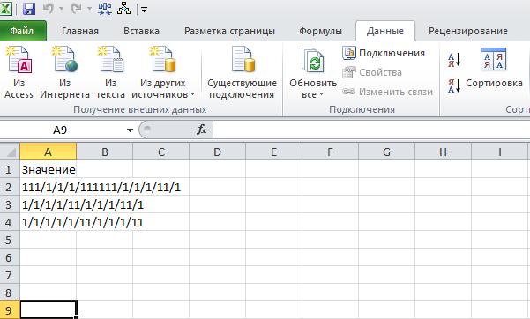
Task: Import data Из текста
Action: click(110, 72)
